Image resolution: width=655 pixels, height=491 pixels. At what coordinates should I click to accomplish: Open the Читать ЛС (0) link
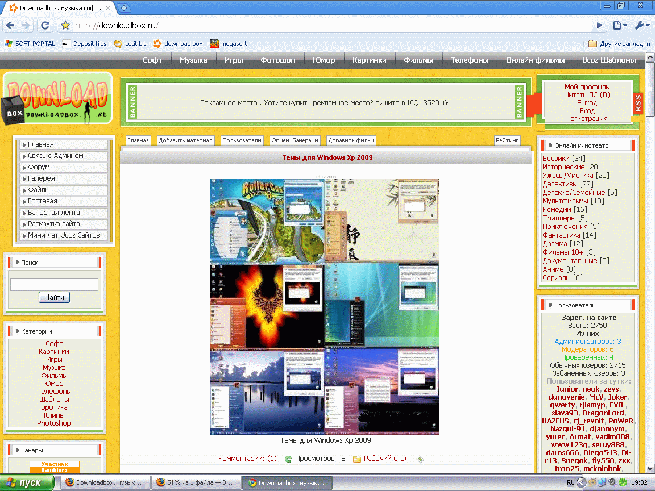[x=587, y=95]
